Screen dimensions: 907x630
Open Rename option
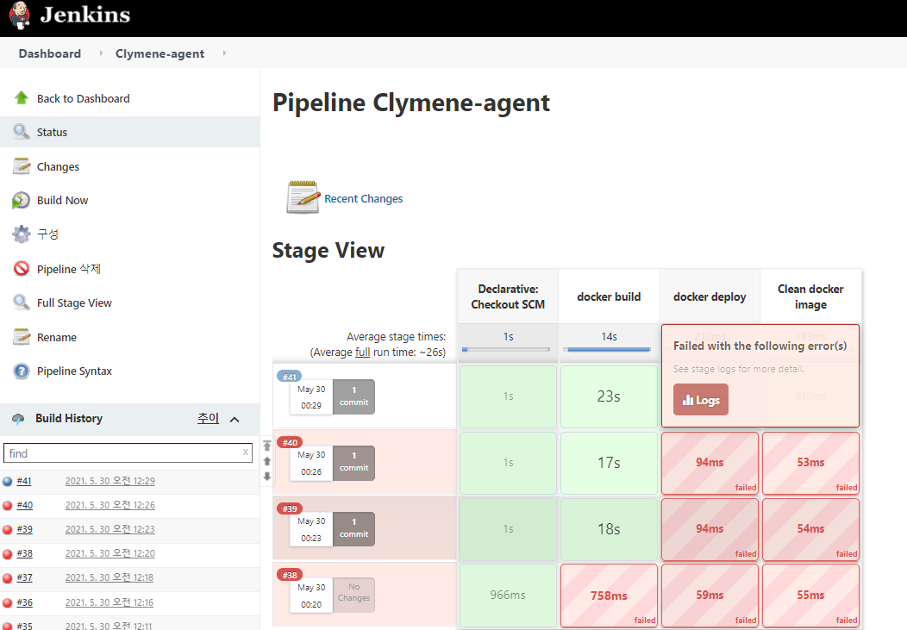point(57,337)
